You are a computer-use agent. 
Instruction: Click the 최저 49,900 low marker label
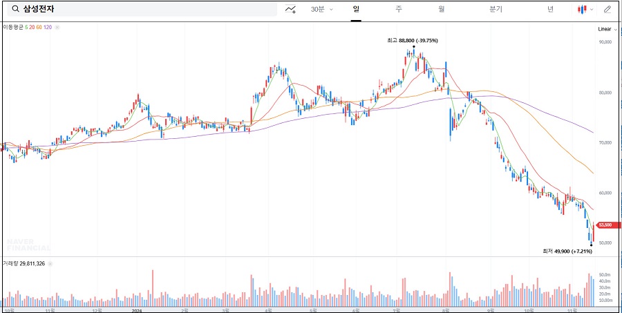[x=567, y=251]
